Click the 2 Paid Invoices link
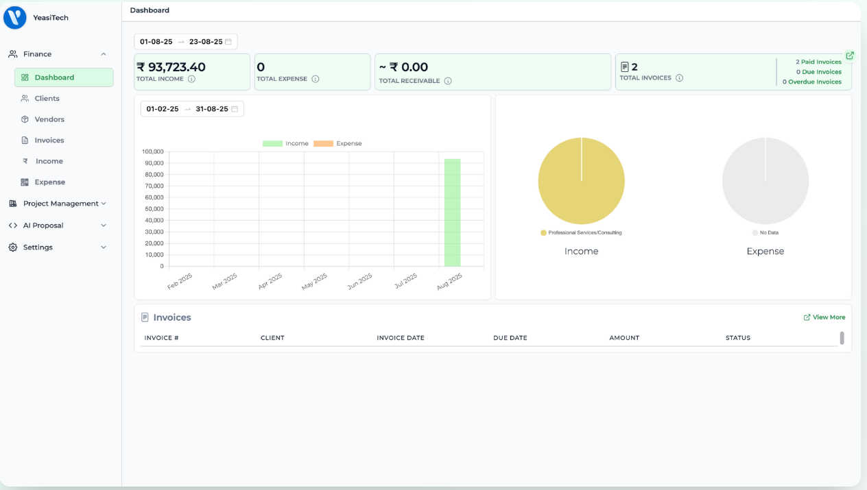This screenshot has width=867, height=490. 818,62
